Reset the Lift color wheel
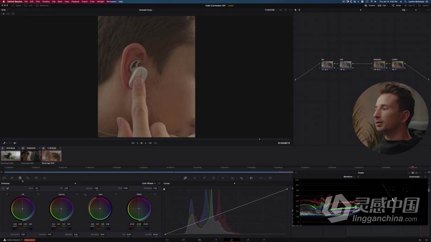 click(x=38, y=194)
